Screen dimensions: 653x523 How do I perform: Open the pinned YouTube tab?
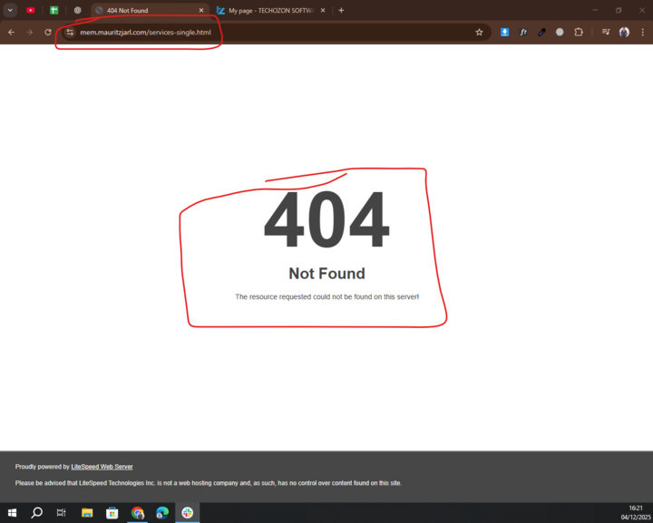click(x=30, y=10)
